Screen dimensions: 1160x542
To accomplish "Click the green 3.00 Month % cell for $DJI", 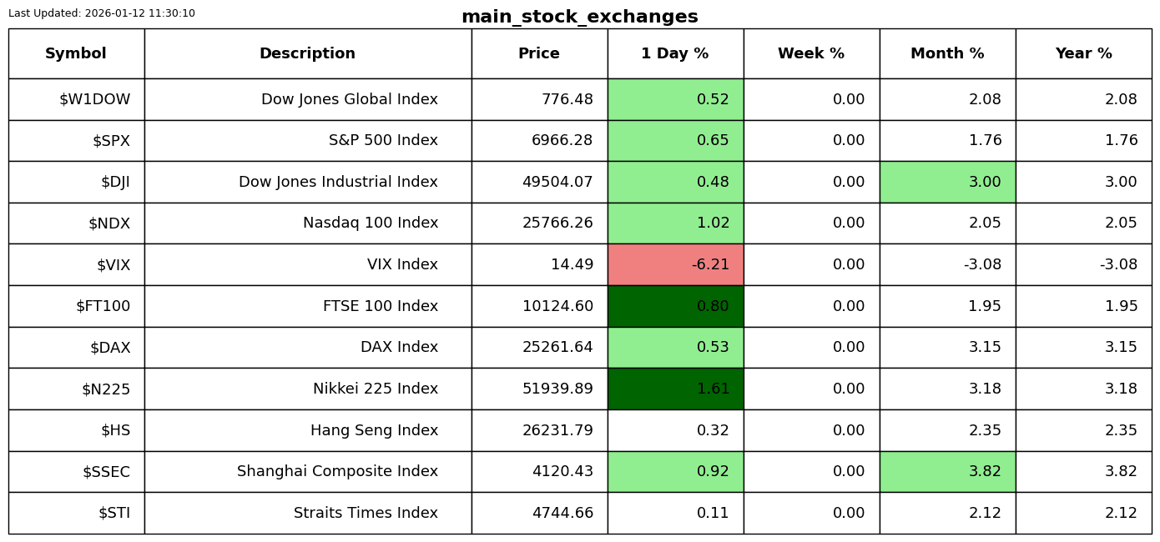I will click(947, 182).
